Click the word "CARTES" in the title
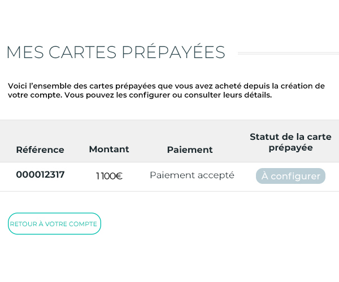The height and width of the screenshot is (282, 339). 82,52
